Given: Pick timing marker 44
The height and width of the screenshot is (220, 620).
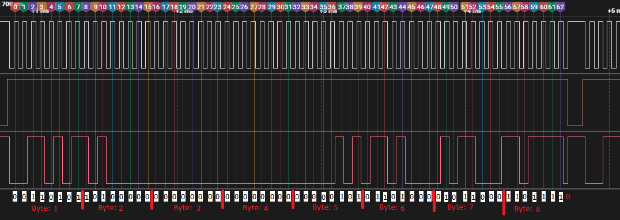Looking at the screenshot, I should 403,7.
